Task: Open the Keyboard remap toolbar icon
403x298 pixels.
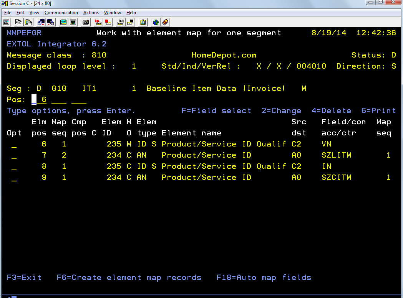Action: pyautogui.click(x=86, y=22)
